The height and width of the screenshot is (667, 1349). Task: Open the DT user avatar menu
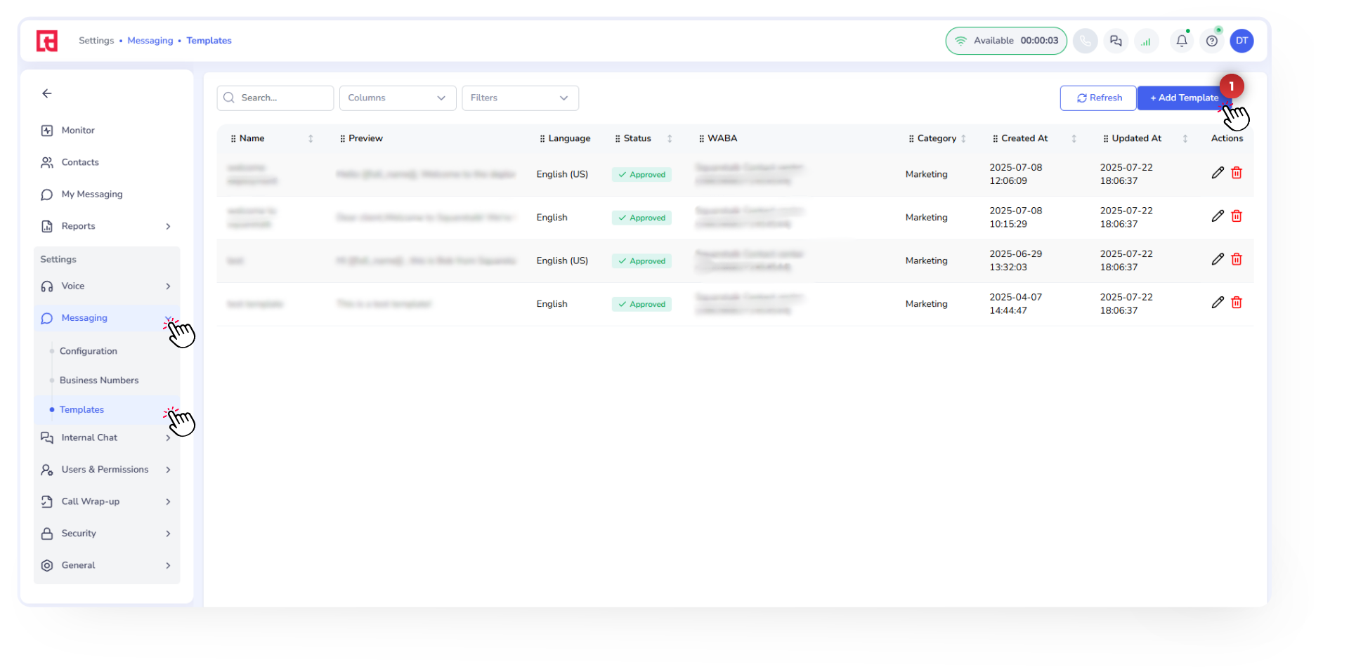(x=1242, y=41)
